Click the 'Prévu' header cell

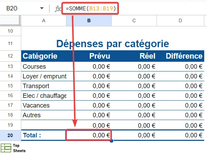[89, 56]
